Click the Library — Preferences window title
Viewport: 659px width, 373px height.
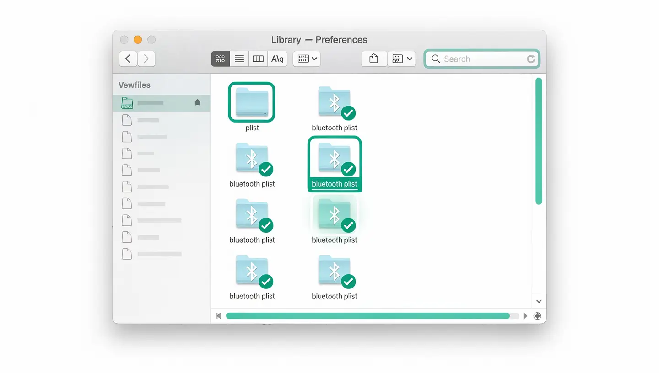(x=319, y=40)
